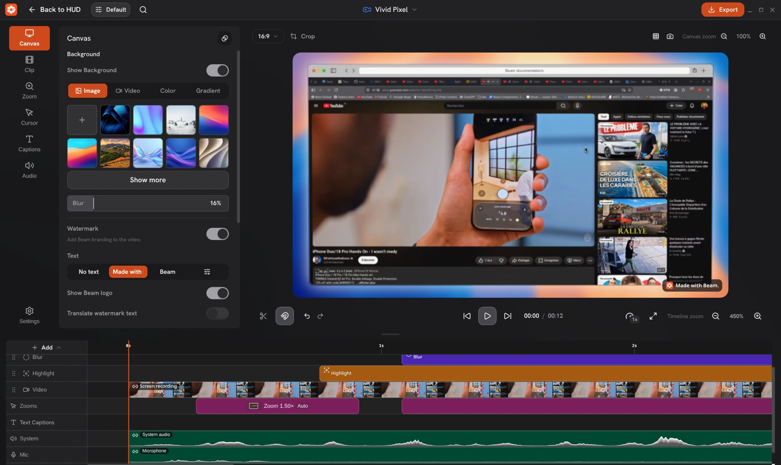Open the Clip panel in the sidebar

pos(29,64)
